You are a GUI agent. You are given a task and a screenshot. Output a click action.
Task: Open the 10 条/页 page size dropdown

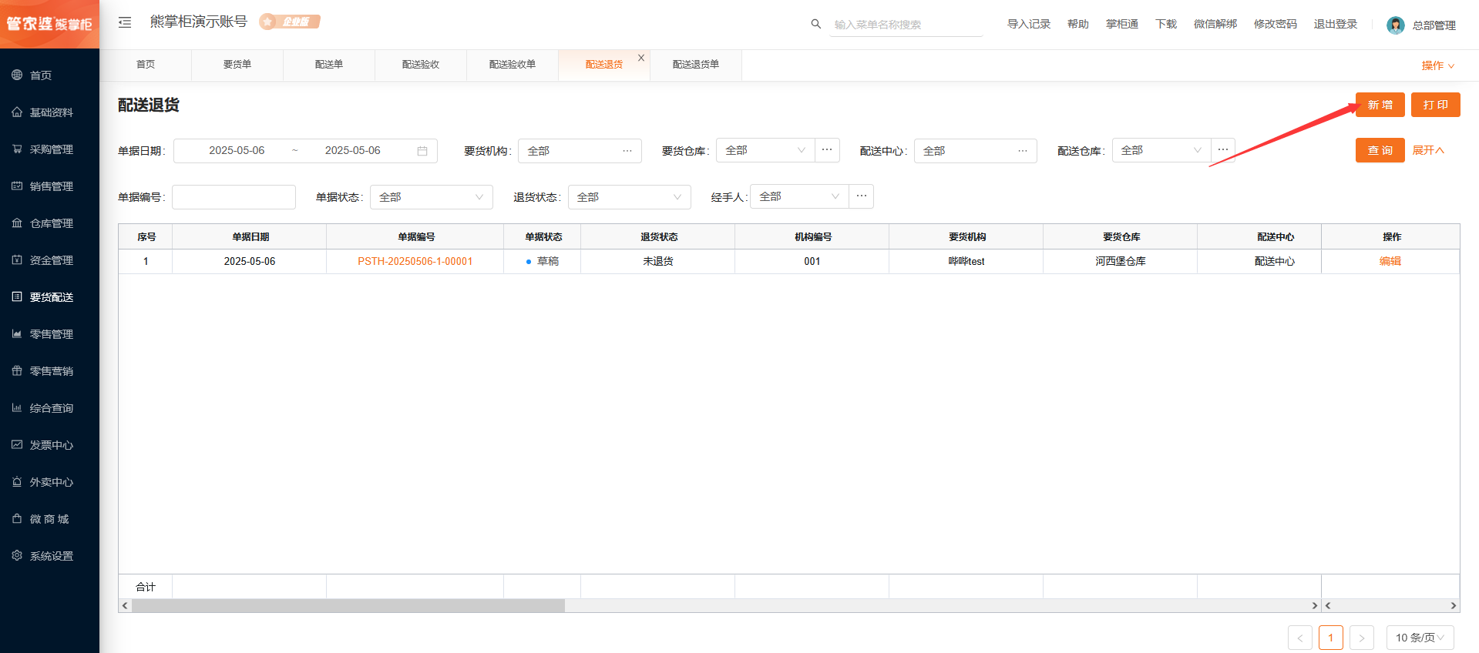tap(1420, 638)
